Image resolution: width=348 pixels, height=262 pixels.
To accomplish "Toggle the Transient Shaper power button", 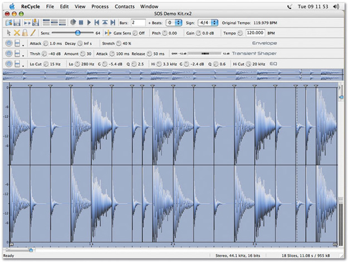I will pos(9,53).
